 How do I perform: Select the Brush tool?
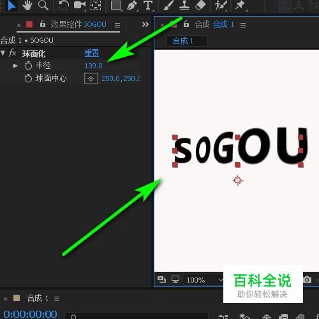click(168, 5)
